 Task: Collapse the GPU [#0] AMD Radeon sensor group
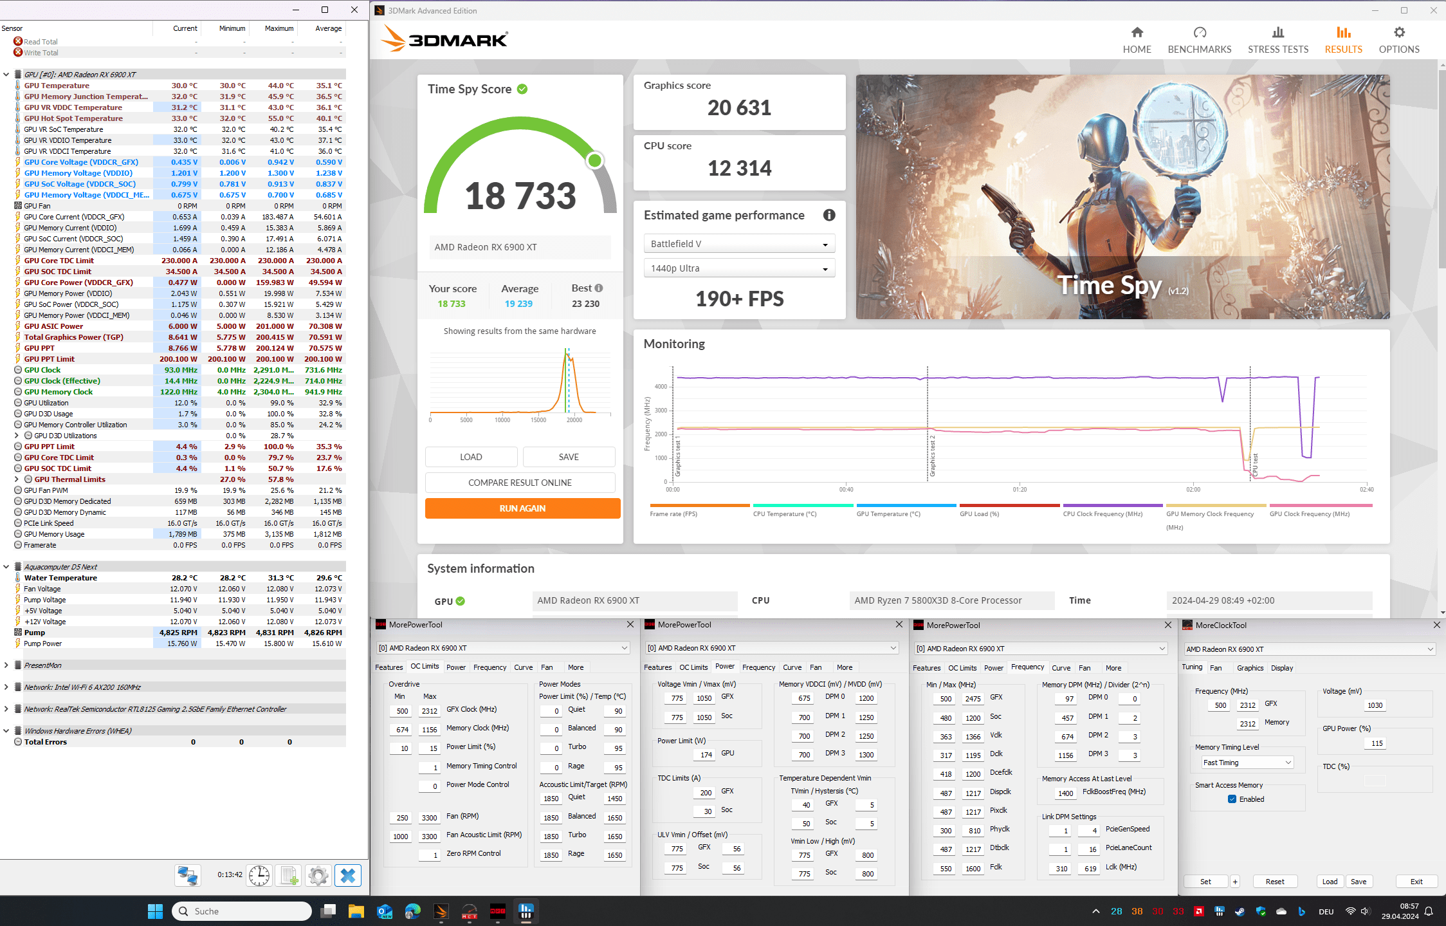point(6,75)
